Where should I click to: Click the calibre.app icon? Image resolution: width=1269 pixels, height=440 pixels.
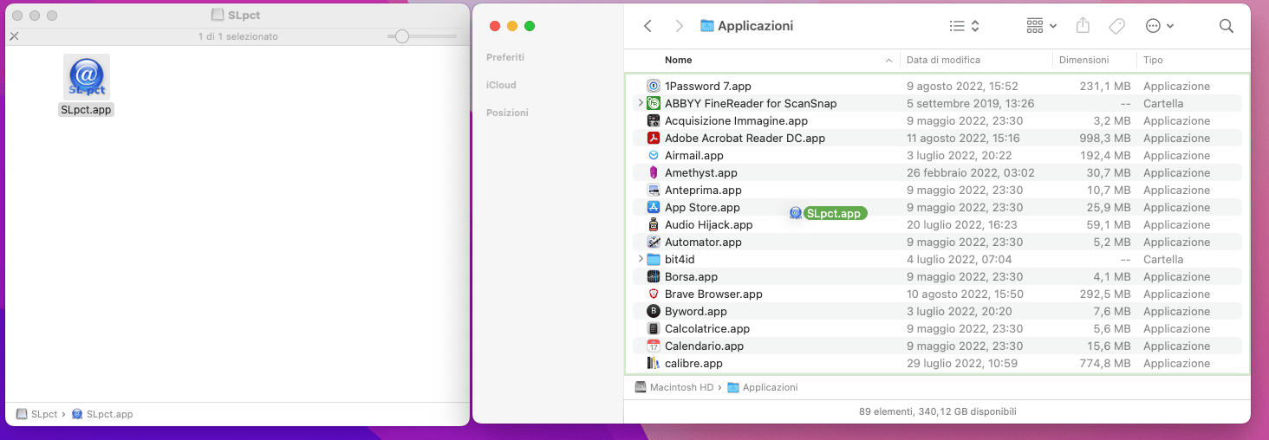click(x=654, y=363)
